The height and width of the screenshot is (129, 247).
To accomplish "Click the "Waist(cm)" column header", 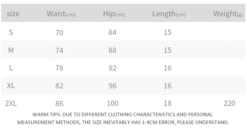I will click(x=61, y=14).
